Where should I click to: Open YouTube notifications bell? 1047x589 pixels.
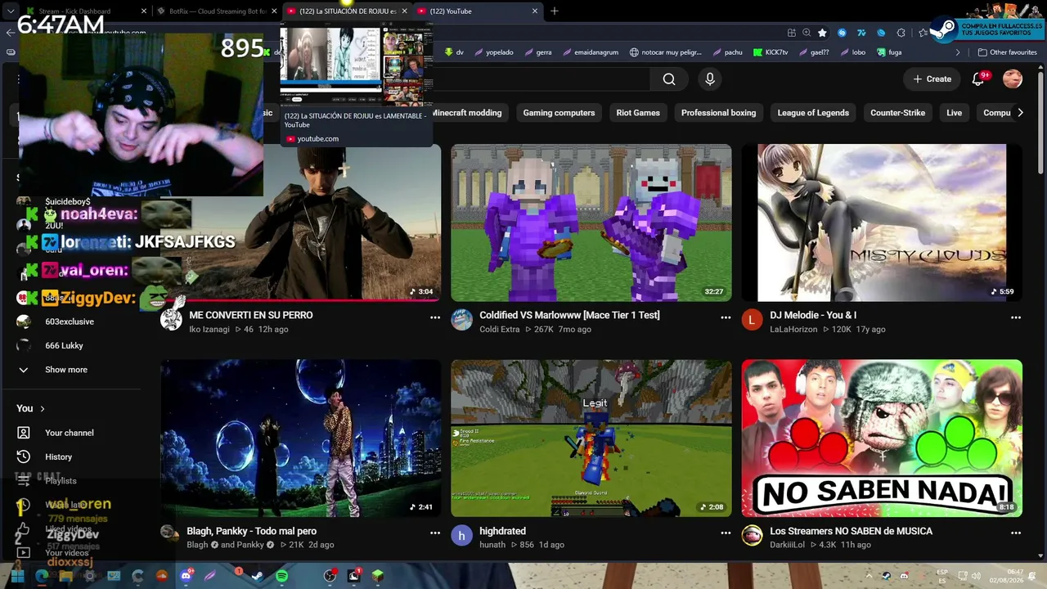pyautogui.click(x=978, y=79)
